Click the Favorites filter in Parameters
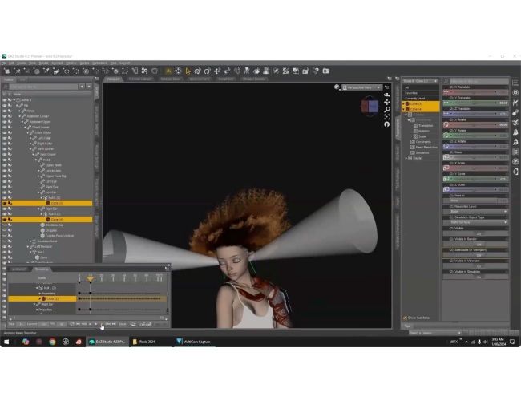Viewport: 521px width, 401px height. pos(411,93)
